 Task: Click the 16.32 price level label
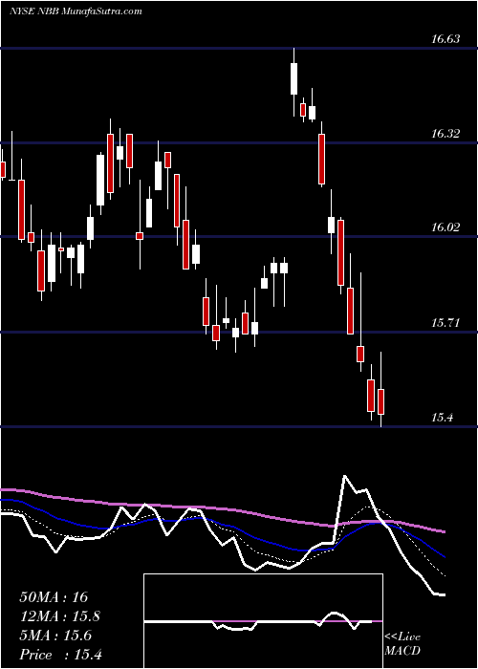coord(445,134)
